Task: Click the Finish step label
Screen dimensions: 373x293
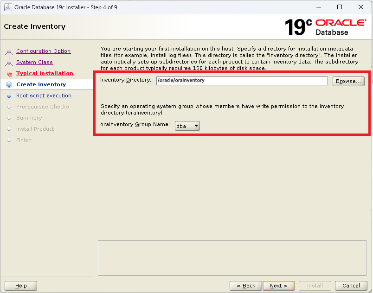Action: click(x=24, y=140)
